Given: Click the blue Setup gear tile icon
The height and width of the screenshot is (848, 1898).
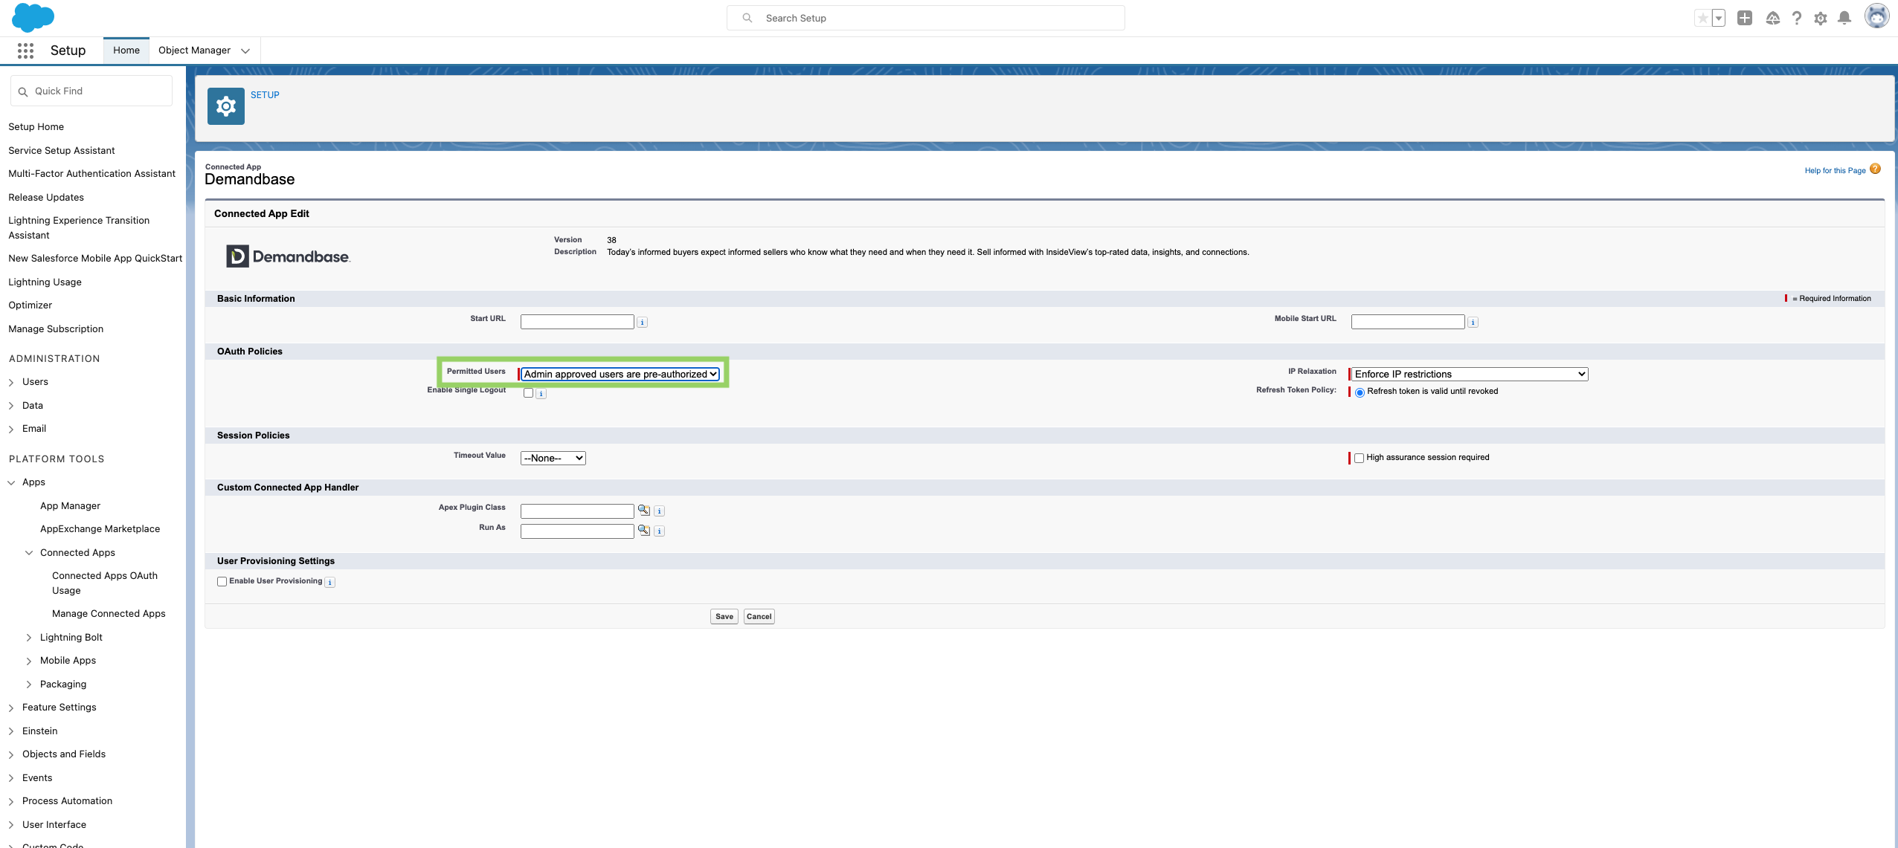Looking at the screenshot, I should [226, 106].
